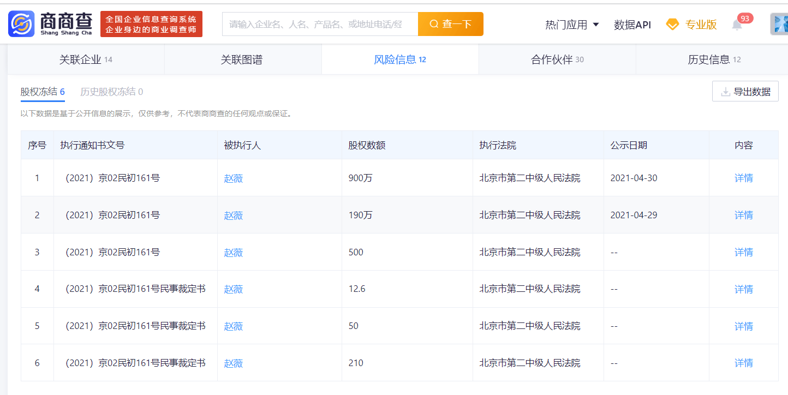Click the download icon on 导出数据 button

click(x=726, y=91)
